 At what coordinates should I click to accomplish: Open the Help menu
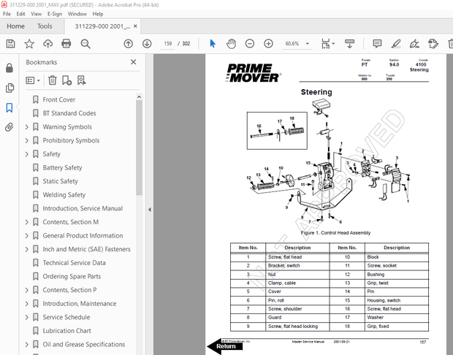pyautogui.click(x=98, y=14)
